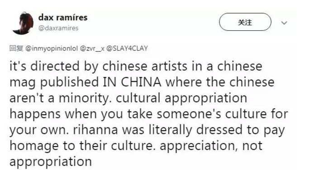Click the word published in tweet

pyautogui.click(x=69, y=83)
